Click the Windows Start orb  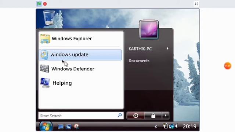coord(46,126)
